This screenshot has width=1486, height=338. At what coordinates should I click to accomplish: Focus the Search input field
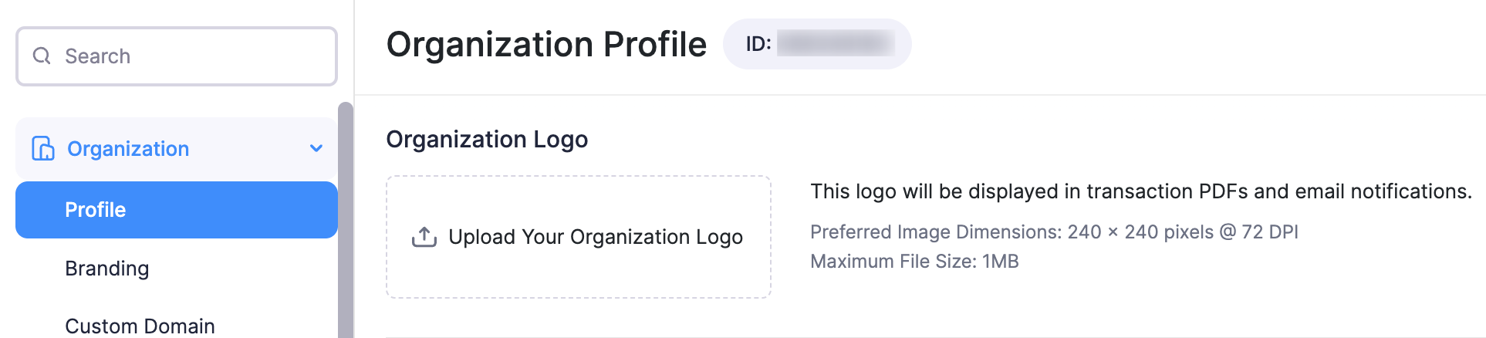point(177,56)
